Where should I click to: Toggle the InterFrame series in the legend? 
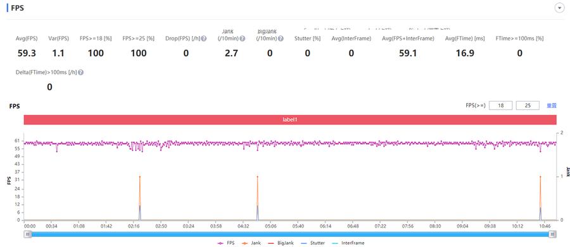point(348,243)
